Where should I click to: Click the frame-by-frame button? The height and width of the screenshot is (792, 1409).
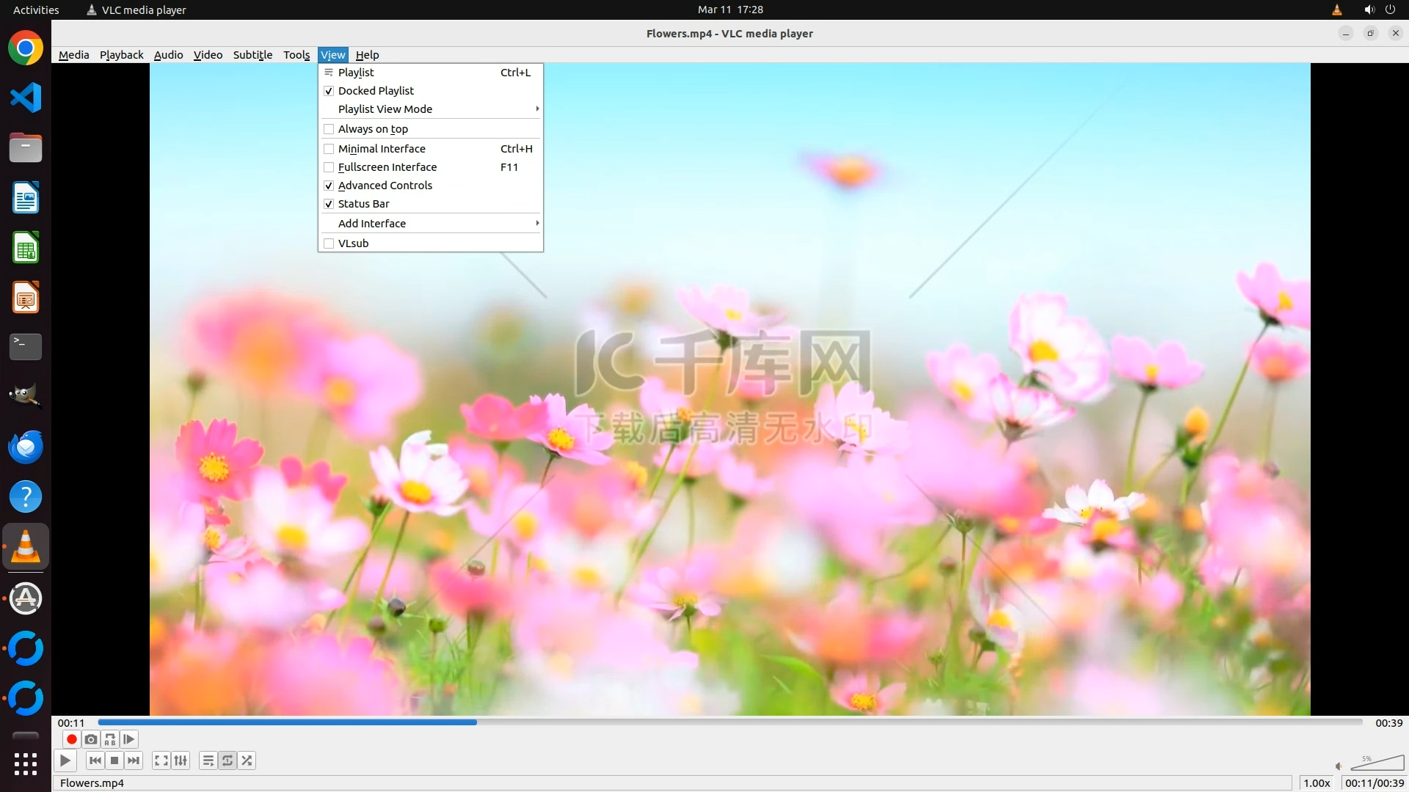tap(129, 739)
